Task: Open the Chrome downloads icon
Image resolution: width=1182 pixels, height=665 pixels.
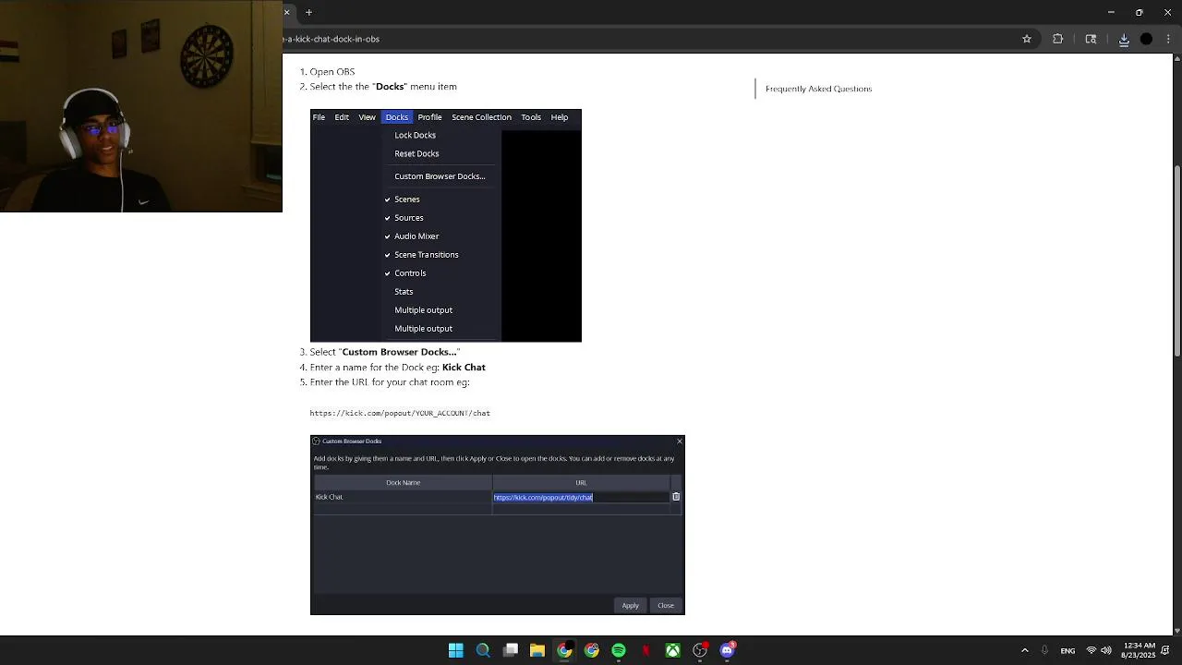Action: point(1124,39)
